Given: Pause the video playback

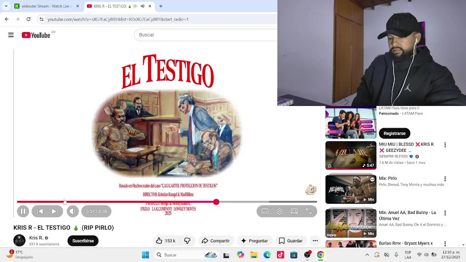Looking at the screenshot, I should pos(23,211).
